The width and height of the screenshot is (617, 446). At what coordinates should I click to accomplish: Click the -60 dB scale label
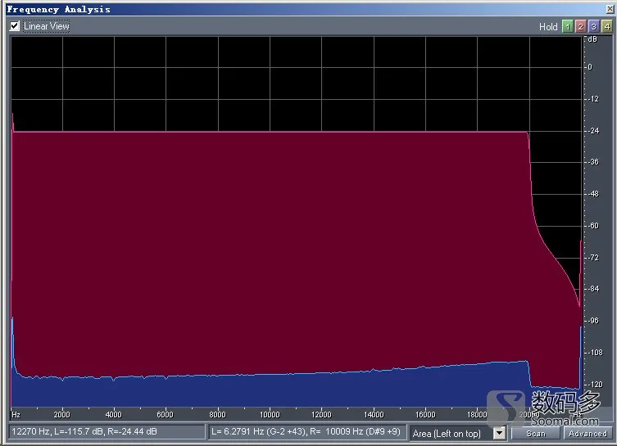pyautogui.click(x=593, y=226)
